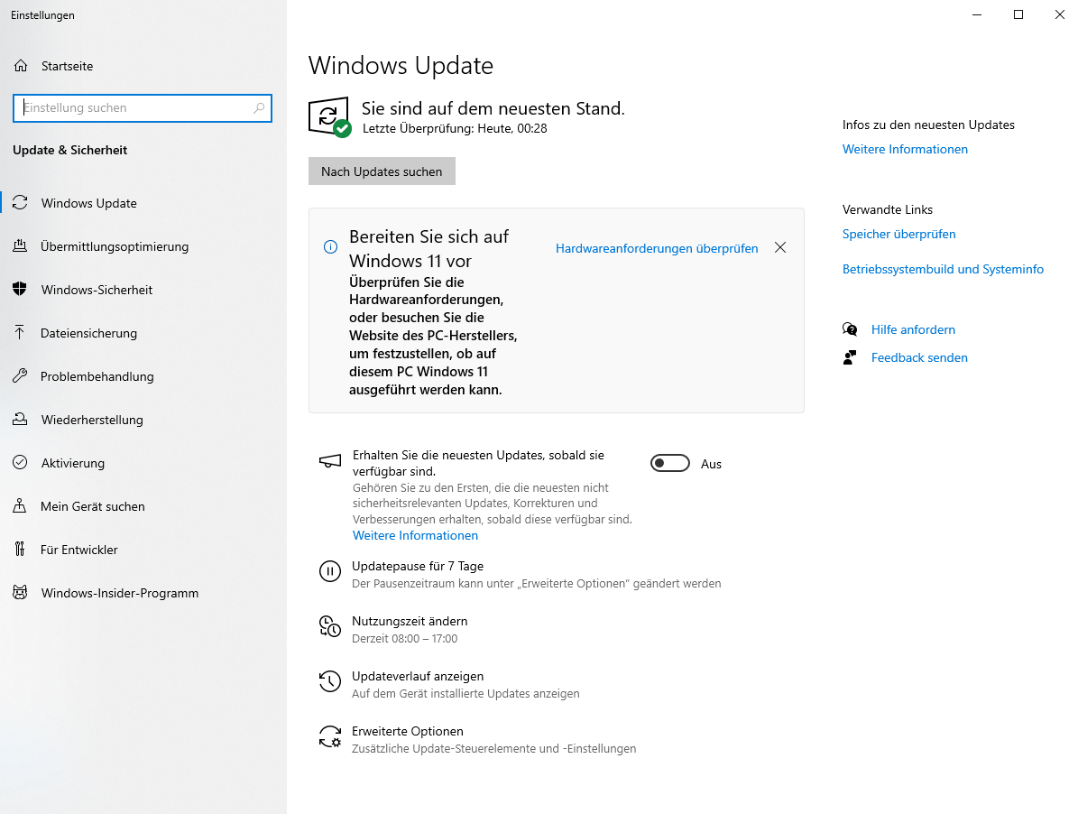
Task: Minimize the Einstellungen window
Action: tap(976, 14)
